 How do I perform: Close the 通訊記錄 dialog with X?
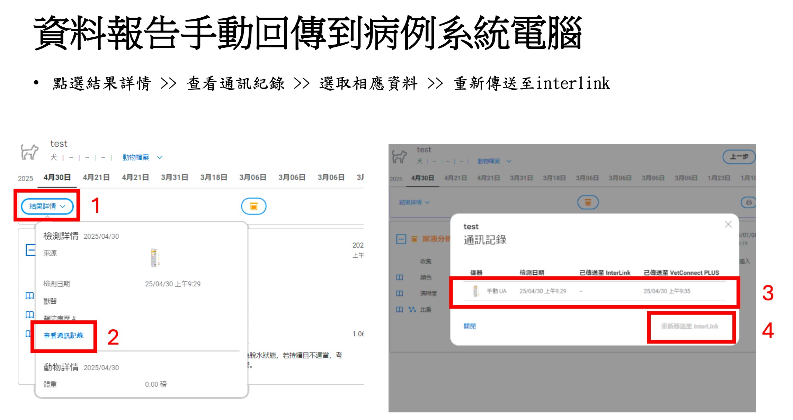(x=728, y=225)
